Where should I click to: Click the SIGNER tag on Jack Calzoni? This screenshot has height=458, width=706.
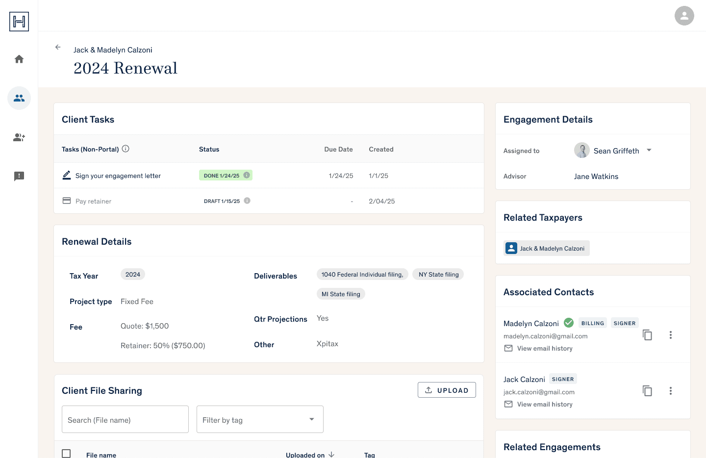click(563, 379)
